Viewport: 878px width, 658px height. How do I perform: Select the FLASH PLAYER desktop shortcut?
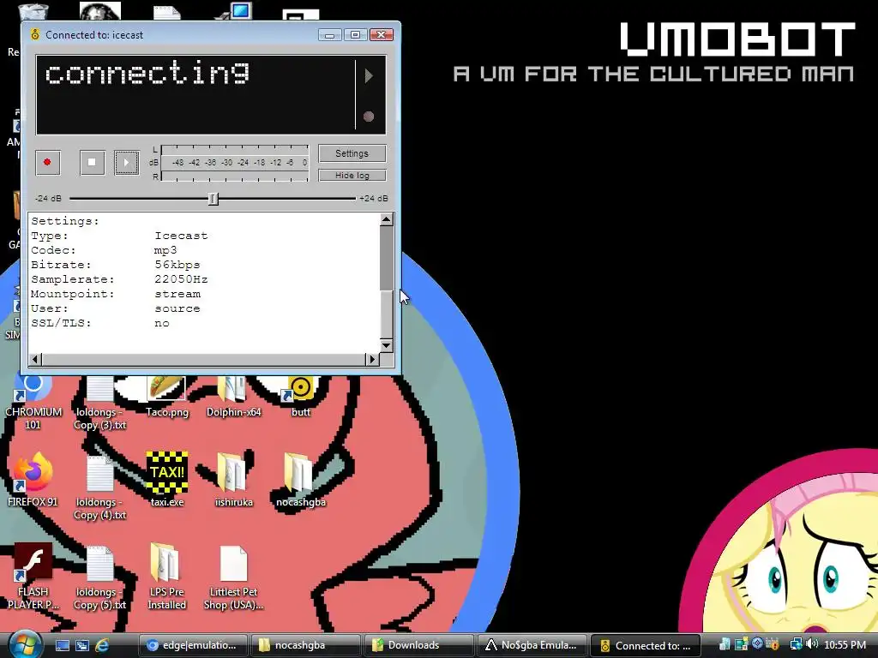33,577
